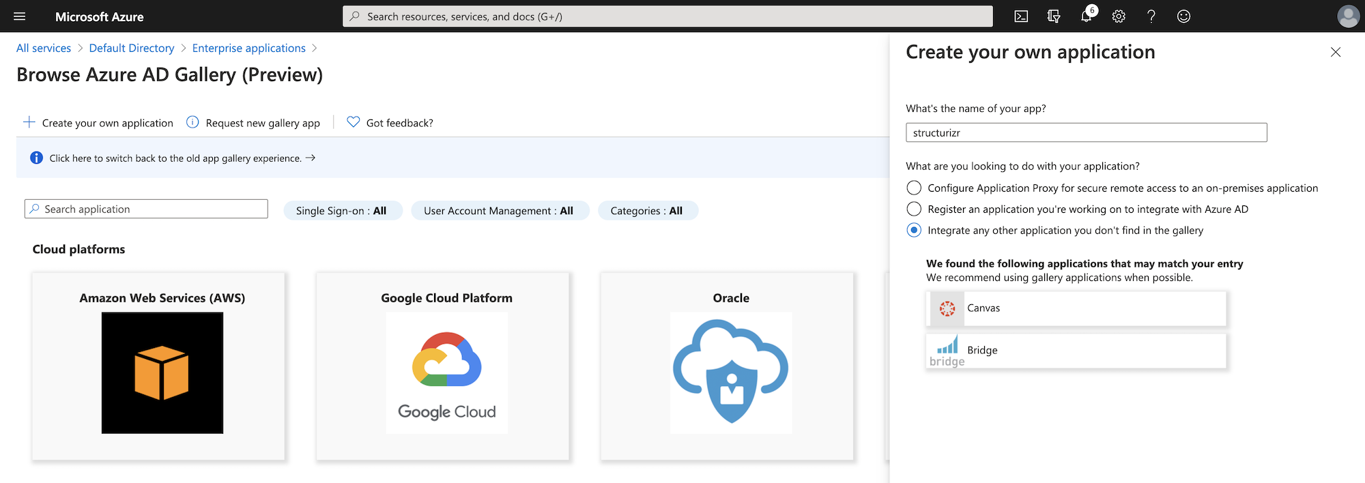Click the Oracle cloud shield logo
Image resolution: width=1365 pixels, height=483 pixels.
[731, 372]
